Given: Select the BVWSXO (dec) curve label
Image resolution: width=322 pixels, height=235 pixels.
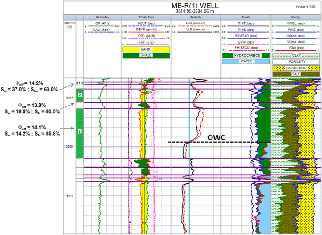Looking at the screenshot, I should tap(246, 36).
